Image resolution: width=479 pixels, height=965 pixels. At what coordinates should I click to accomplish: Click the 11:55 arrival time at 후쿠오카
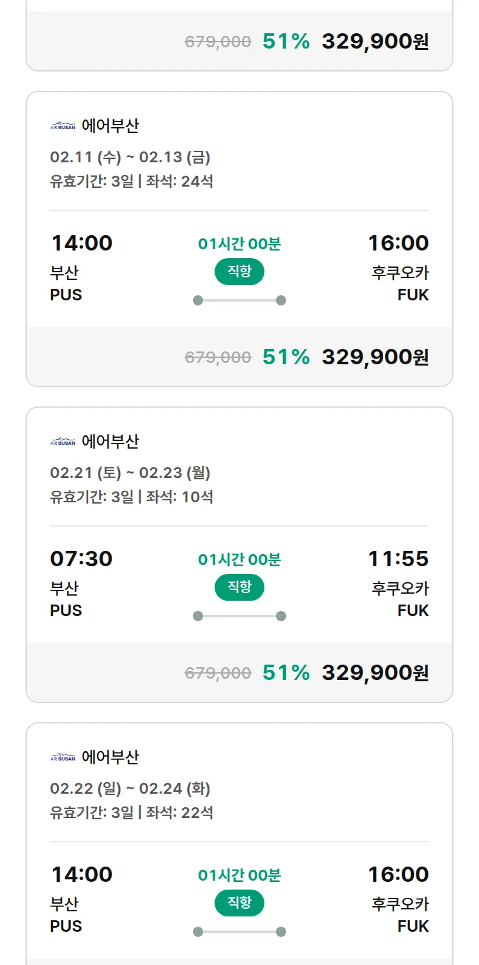click(398, 559)
